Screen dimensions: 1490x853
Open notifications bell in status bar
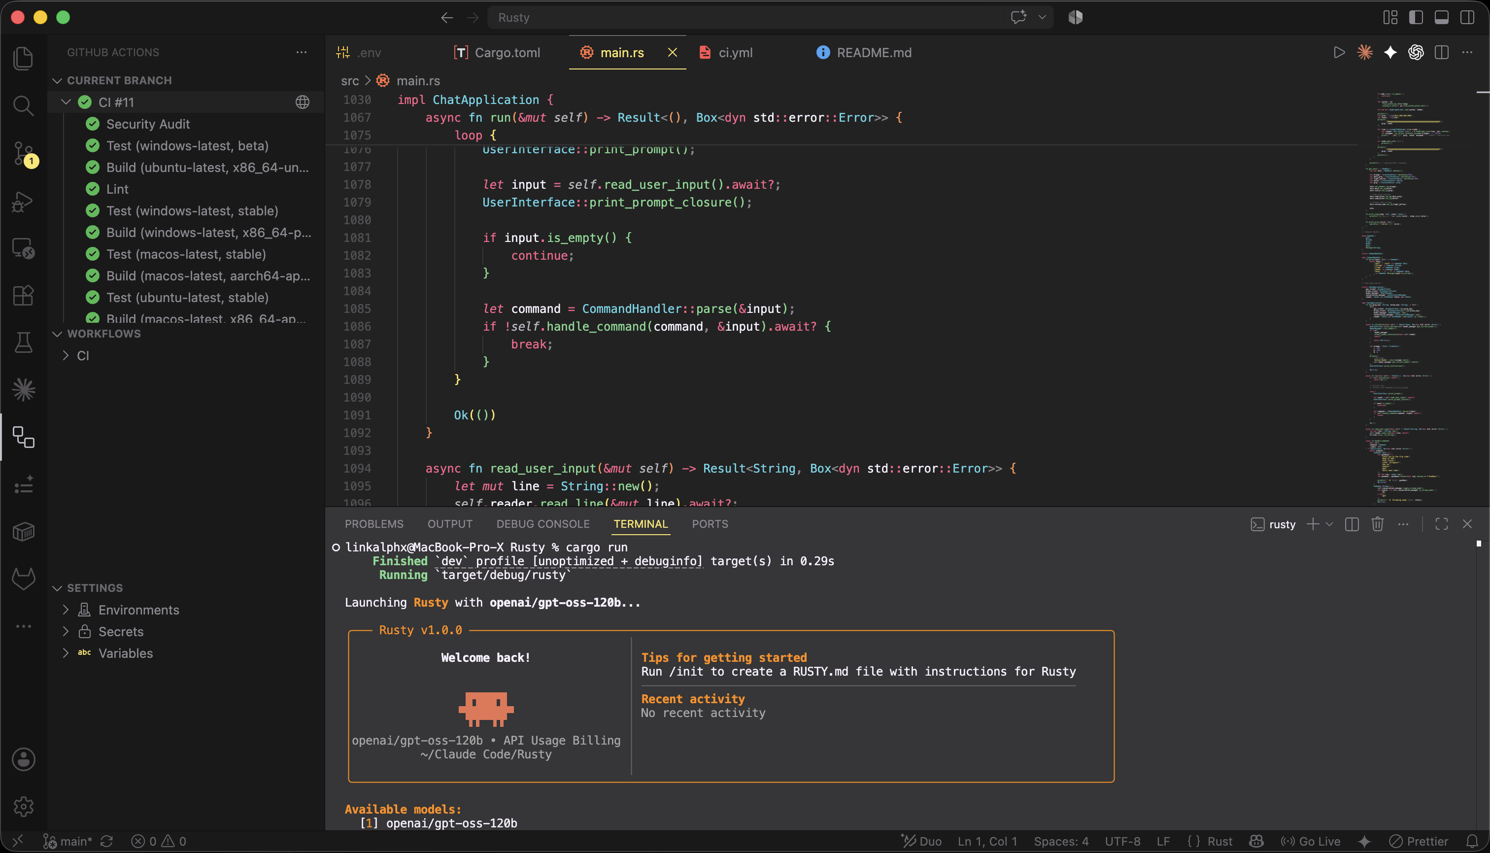[1472, 841]
